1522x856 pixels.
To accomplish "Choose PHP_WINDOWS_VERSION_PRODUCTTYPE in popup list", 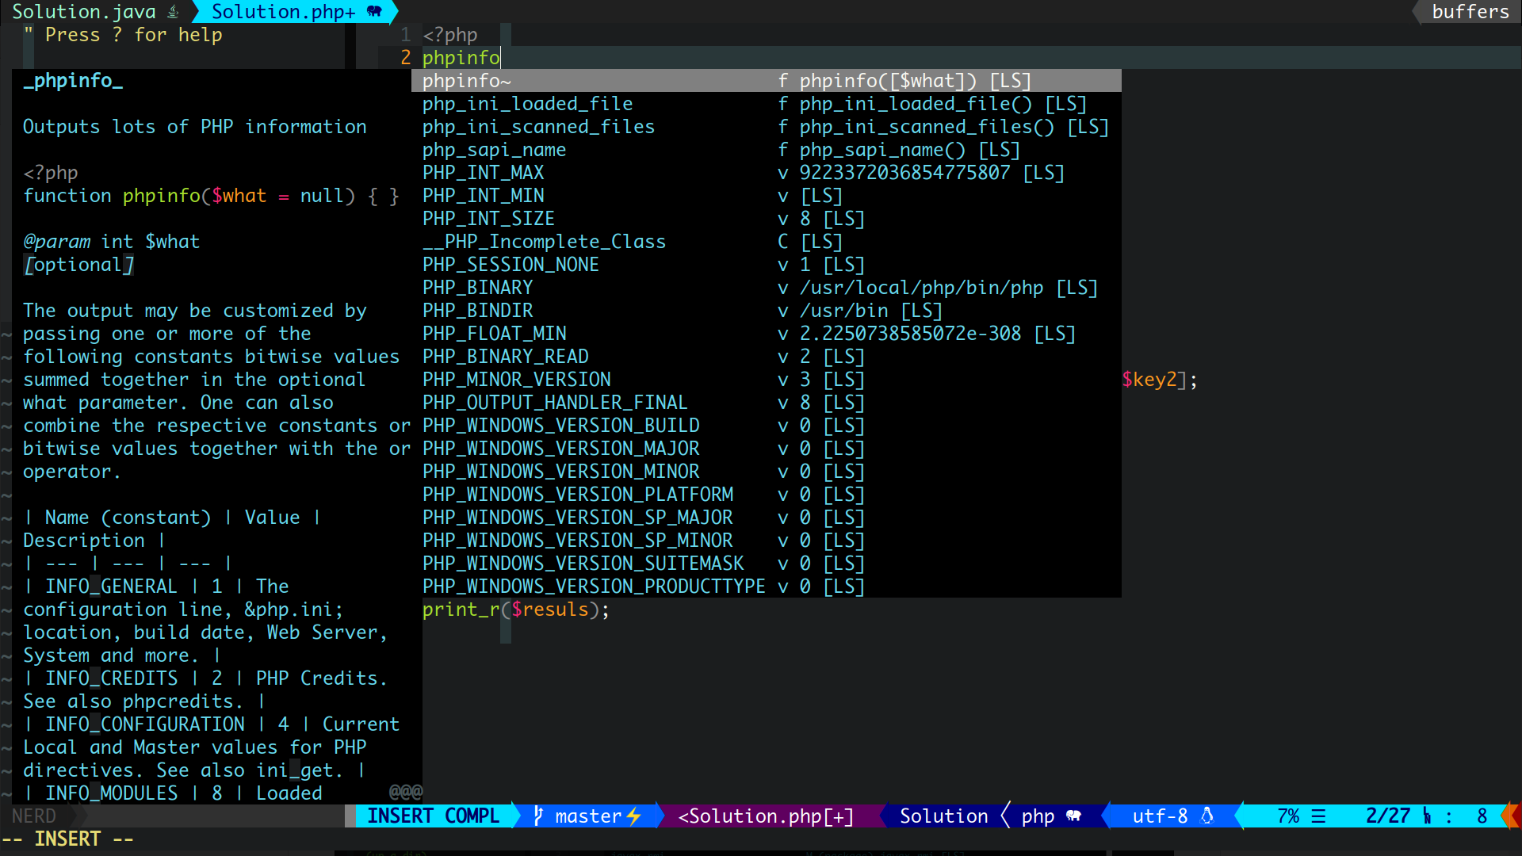I will (593, 587).
